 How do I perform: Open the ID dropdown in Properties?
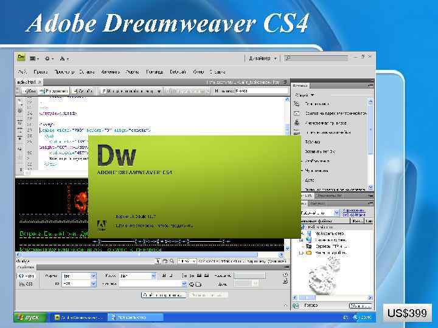coord(79,284)
